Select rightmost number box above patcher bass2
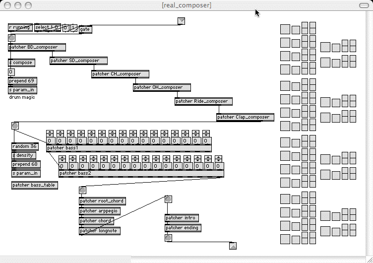 (218, 166)
